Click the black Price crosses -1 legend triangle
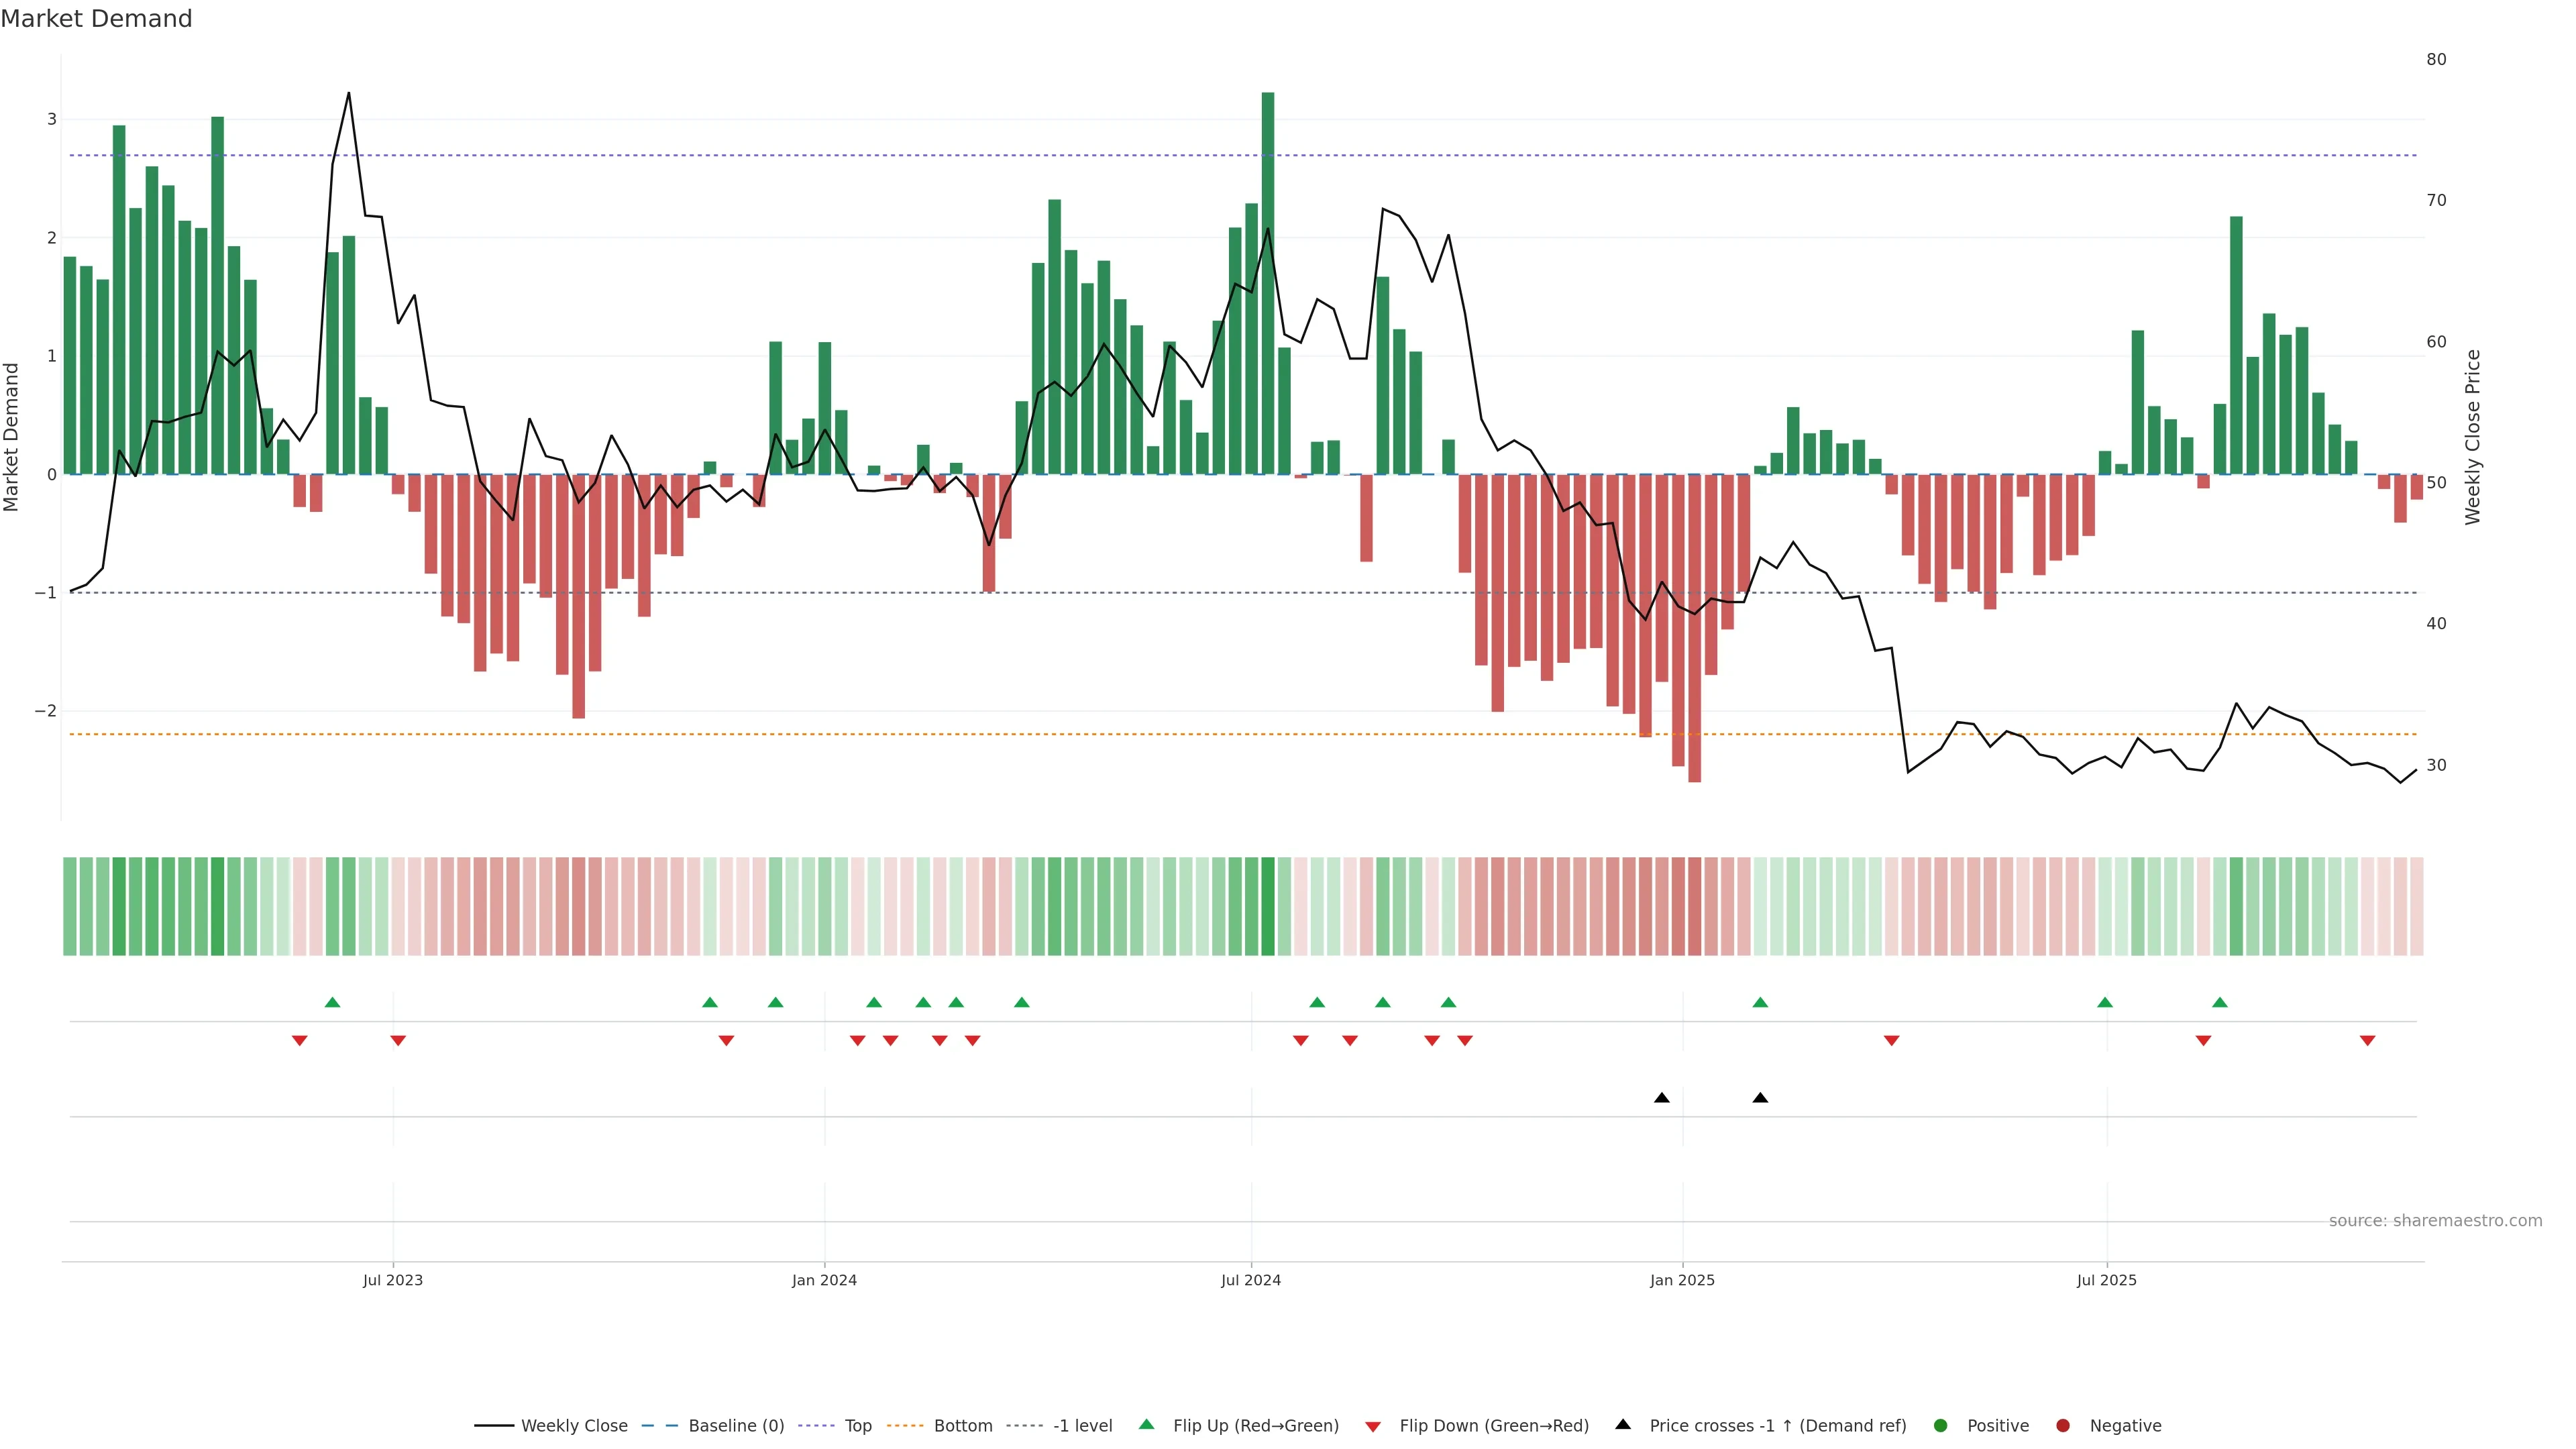 coord(1623,1424)
